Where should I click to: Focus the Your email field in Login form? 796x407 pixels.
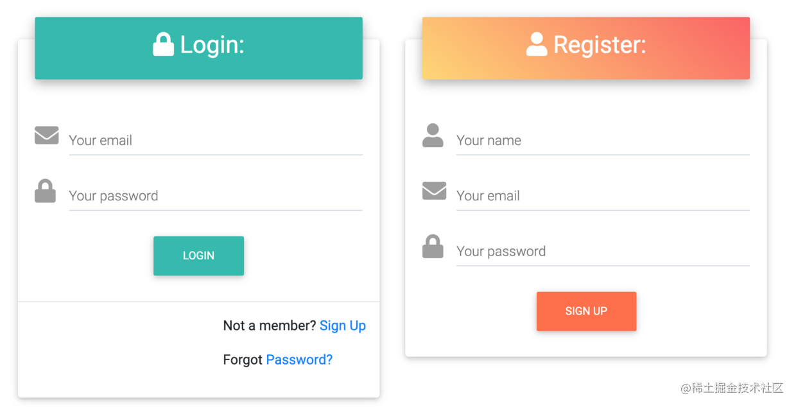[215, 141]
